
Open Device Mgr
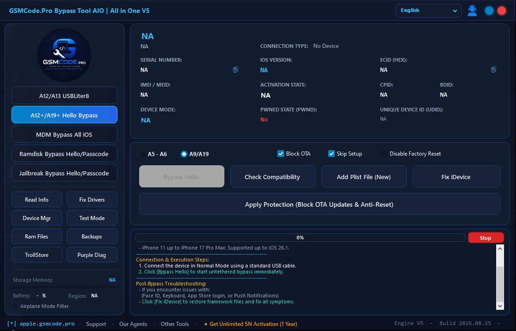point(37,218)
